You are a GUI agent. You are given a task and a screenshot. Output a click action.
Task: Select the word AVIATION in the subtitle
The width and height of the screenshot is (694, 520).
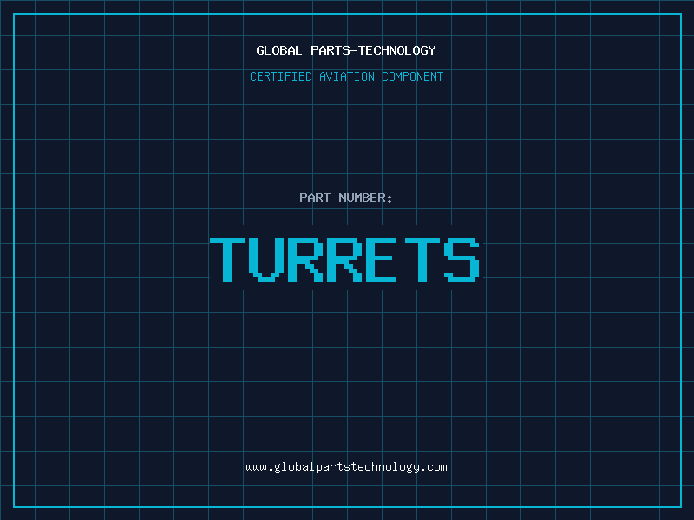(x=347, y=76)
